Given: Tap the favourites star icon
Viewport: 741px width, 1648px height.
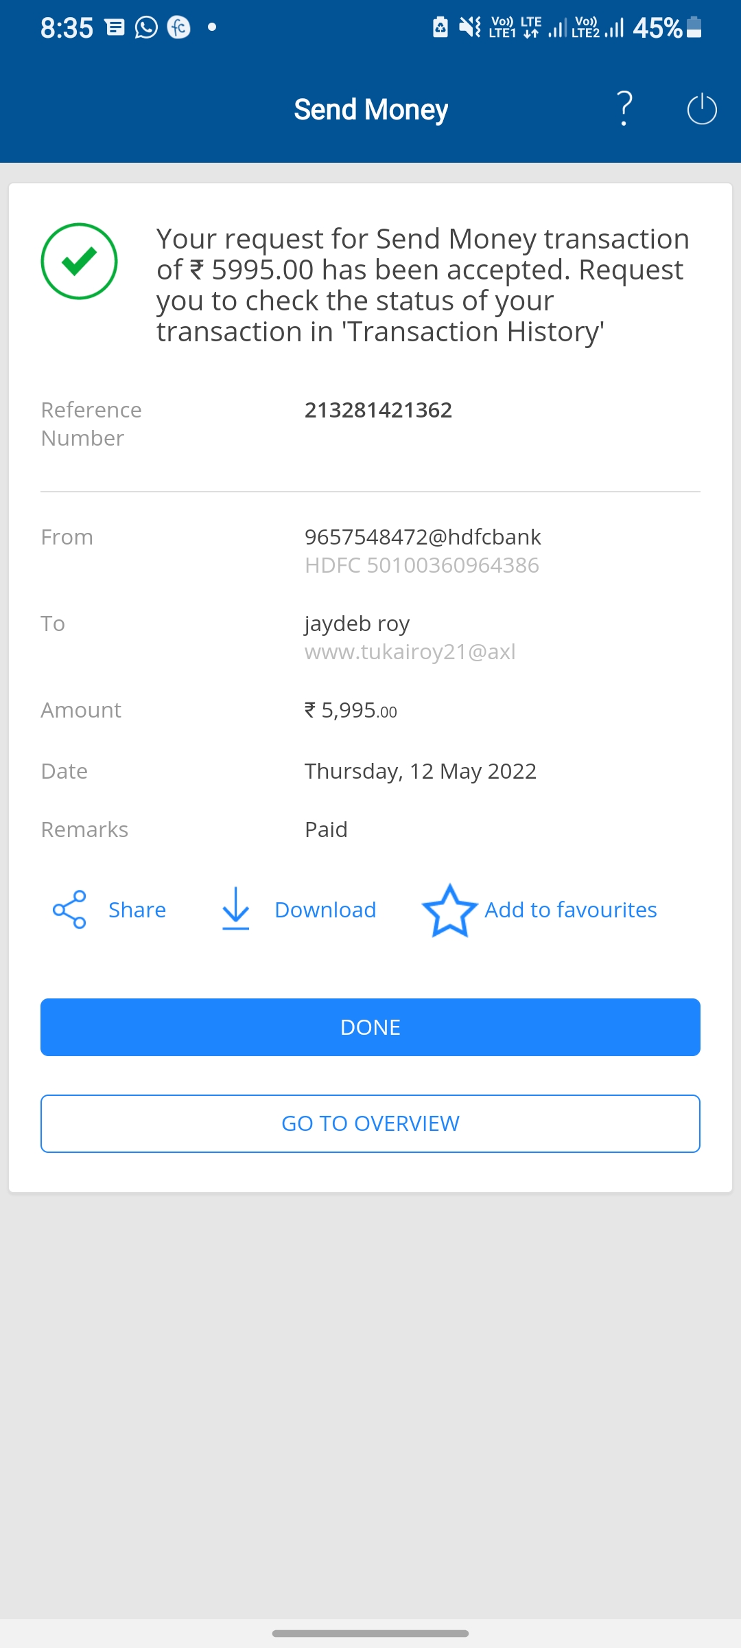Looking at the screenshot, I should click(x=449, y=911).
